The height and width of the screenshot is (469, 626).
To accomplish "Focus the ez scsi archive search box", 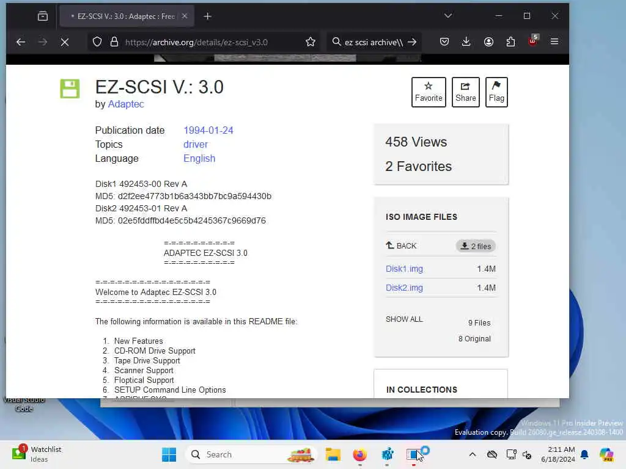I will coord(374,42).
